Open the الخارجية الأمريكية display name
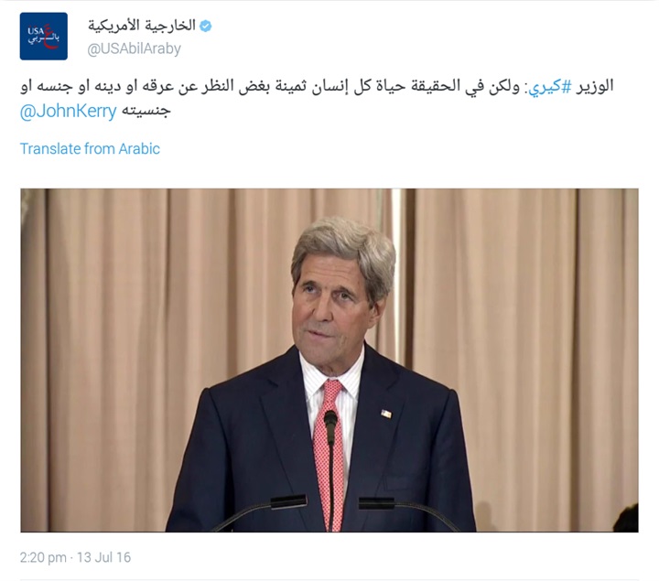This screenshot has width=659, height=581. point(142,26)
